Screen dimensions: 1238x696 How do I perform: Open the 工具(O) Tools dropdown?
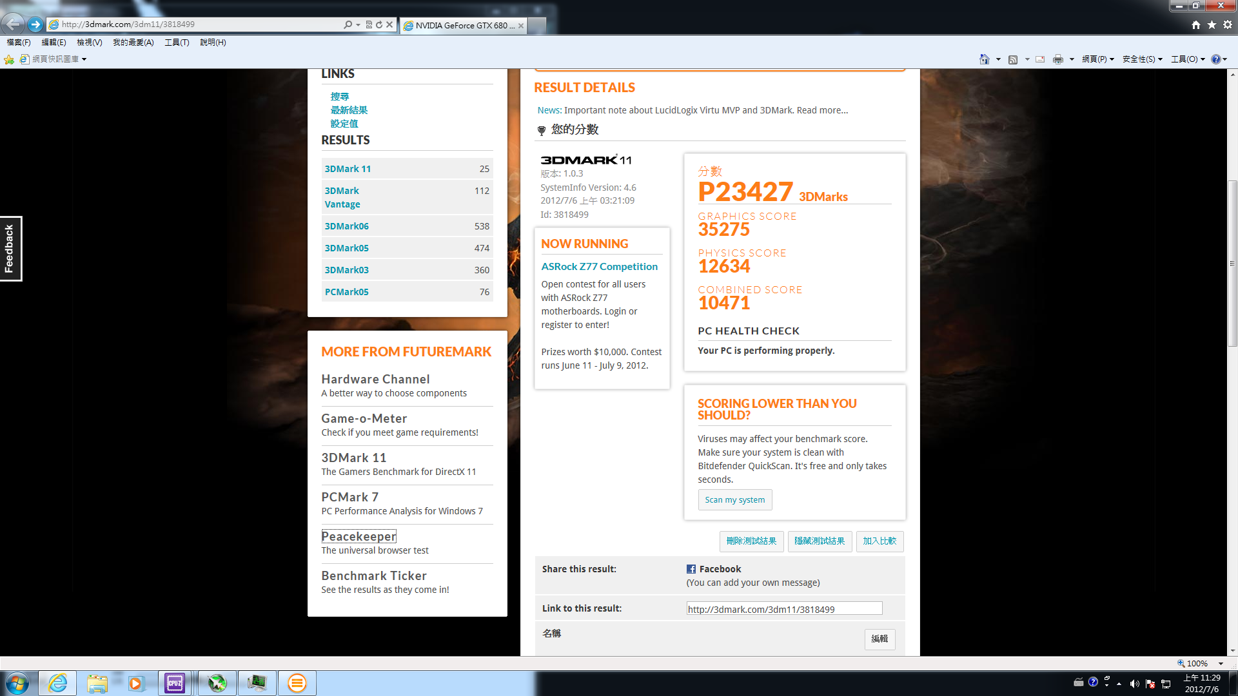[1188, 59]
